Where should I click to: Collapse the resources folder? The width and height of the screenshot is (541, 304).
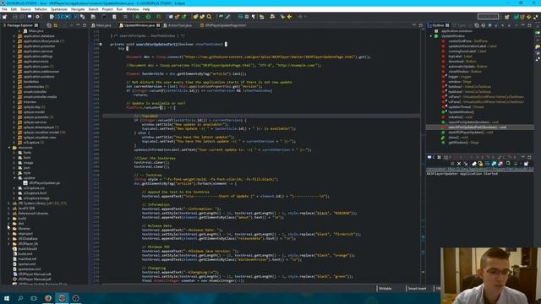point(9,148)
